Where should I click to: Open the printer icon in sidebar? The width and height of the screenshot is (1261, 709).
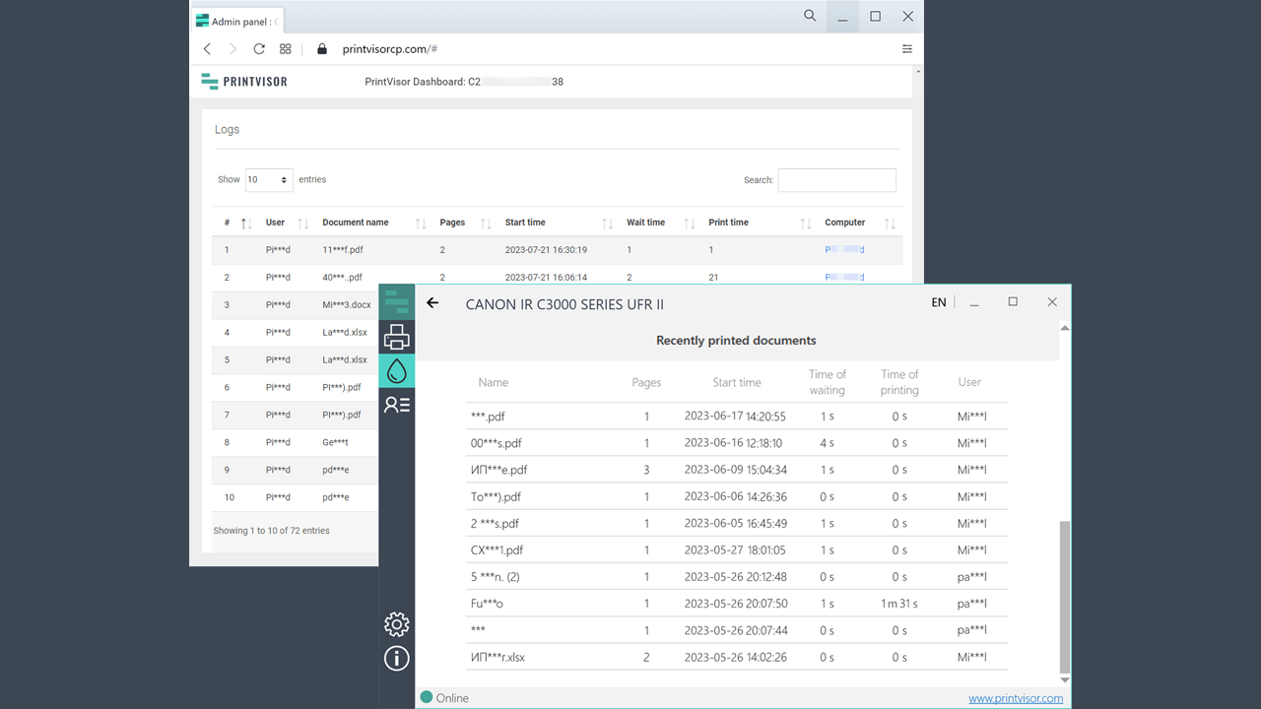click(397, 338)
